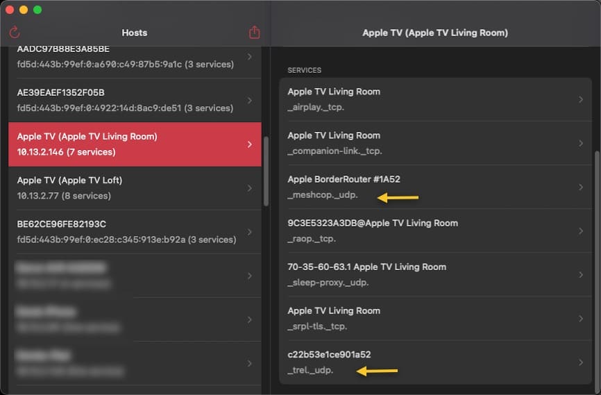
Task: Minimize the window with the yellow button
Action: (x=24, y=10)
